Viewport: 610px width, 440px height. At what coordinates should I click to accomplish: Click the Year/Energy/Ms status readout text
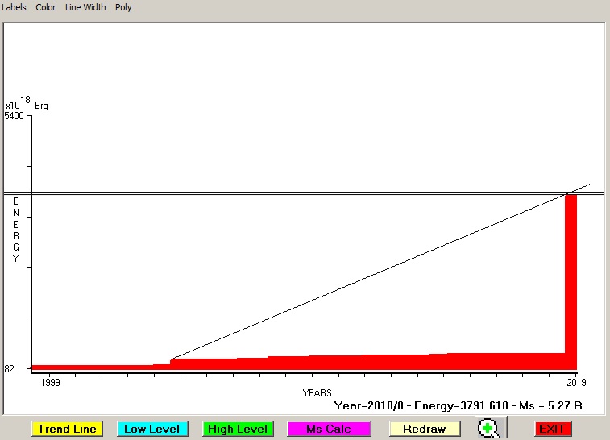pos(458,405)
